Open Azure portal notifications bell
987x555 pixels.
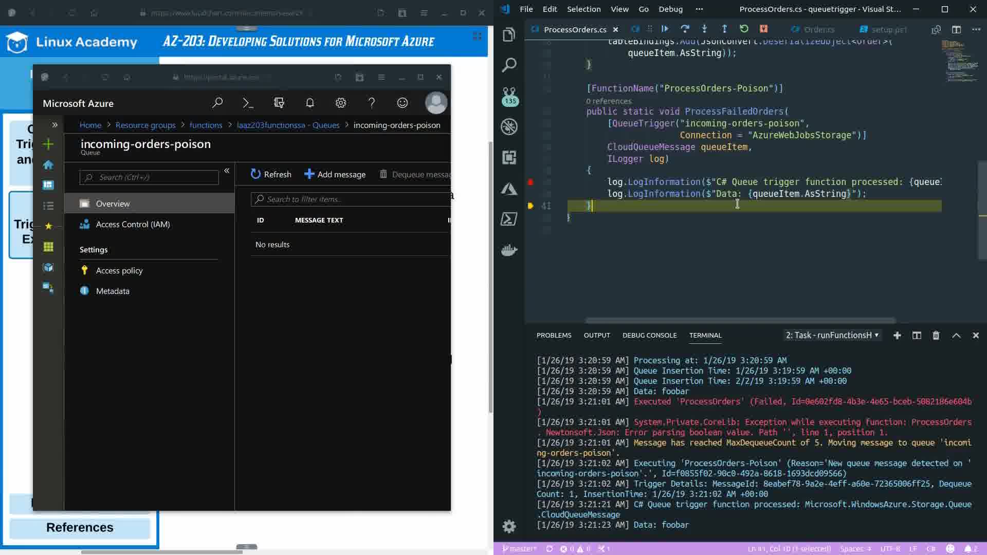[x=309, y=103]
